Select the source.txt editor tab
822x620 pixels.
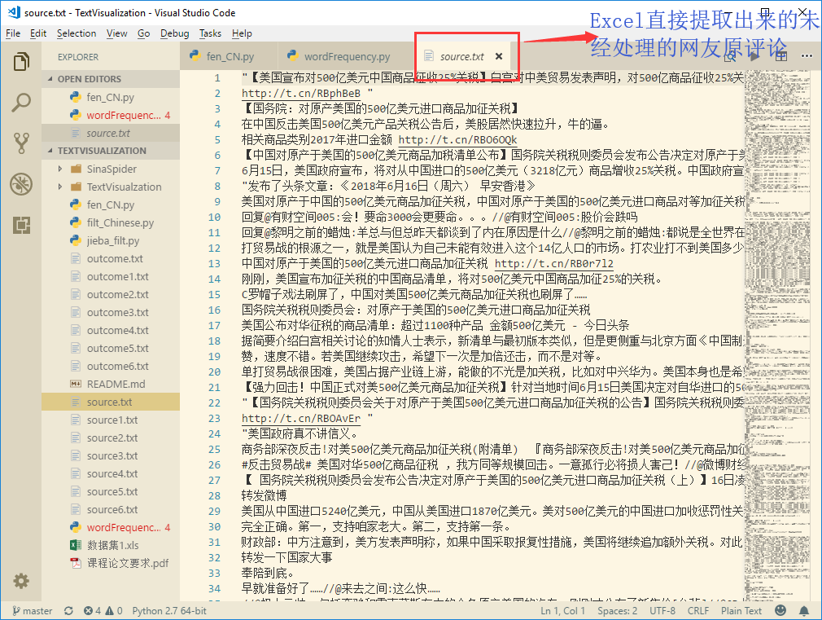[461, 56]
